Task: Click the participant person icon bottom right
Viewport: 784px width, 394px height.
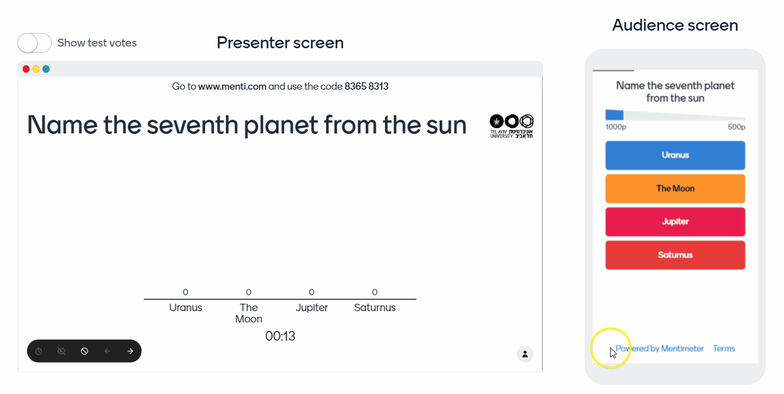Action: tap(525, 354)
